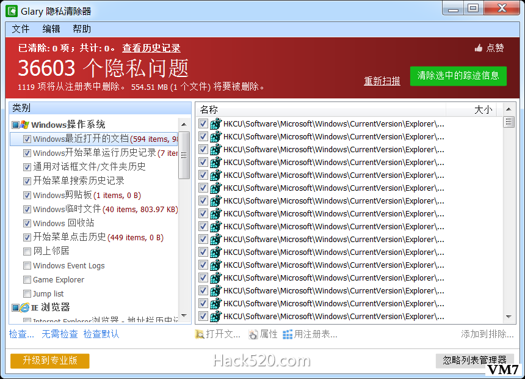Select Windows Event Logs tree item label

[x=68, y=266]
